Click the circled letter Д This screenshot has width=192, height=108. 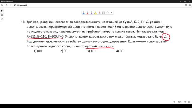click(166, 37)
